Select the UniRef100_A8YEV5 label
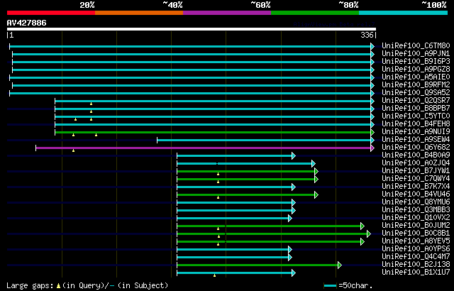Image resolution: width=454 pixels, height=291 pixels. click(416, 241)
